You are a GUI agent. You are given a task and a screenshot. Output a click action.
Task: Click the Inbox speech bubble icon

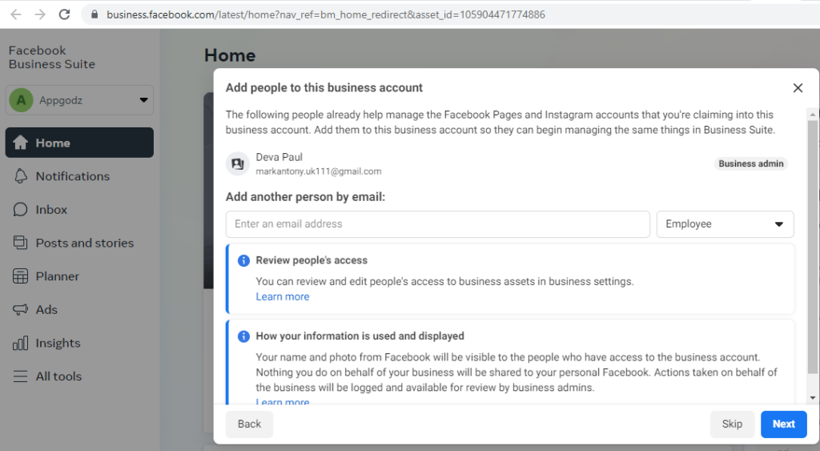coord(20,209)
